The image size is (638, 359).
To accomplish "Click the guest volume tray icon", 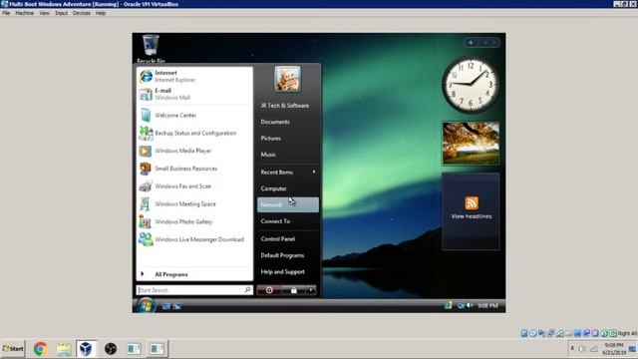I will (x=470, y=305).
